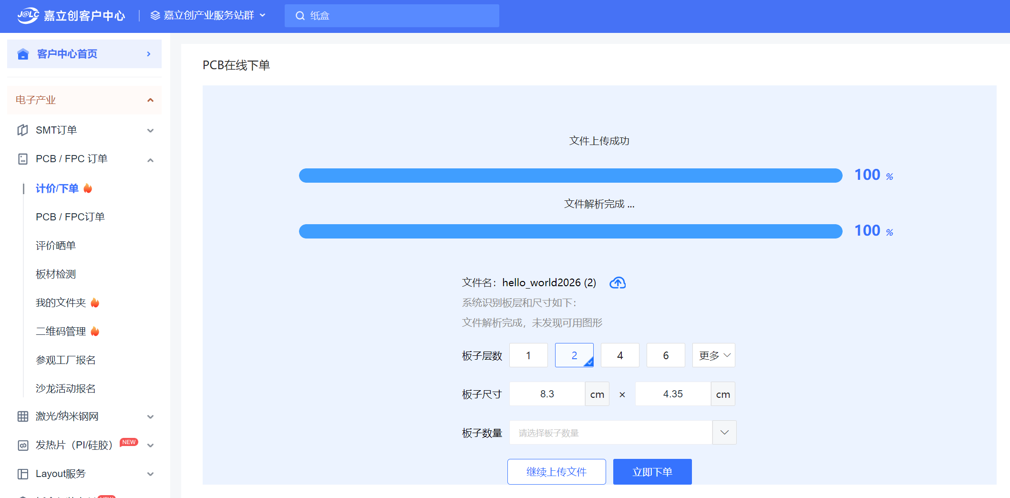Click the flame icon next to 二维码管理
This screenshot has height=498, width=1010.
coord(95,332)
